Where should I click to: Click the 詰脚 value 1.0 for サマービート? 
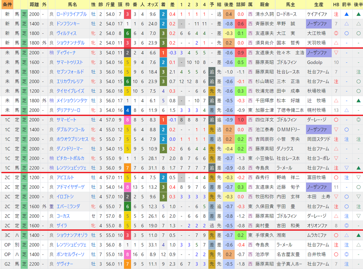(x=240, y=120)
